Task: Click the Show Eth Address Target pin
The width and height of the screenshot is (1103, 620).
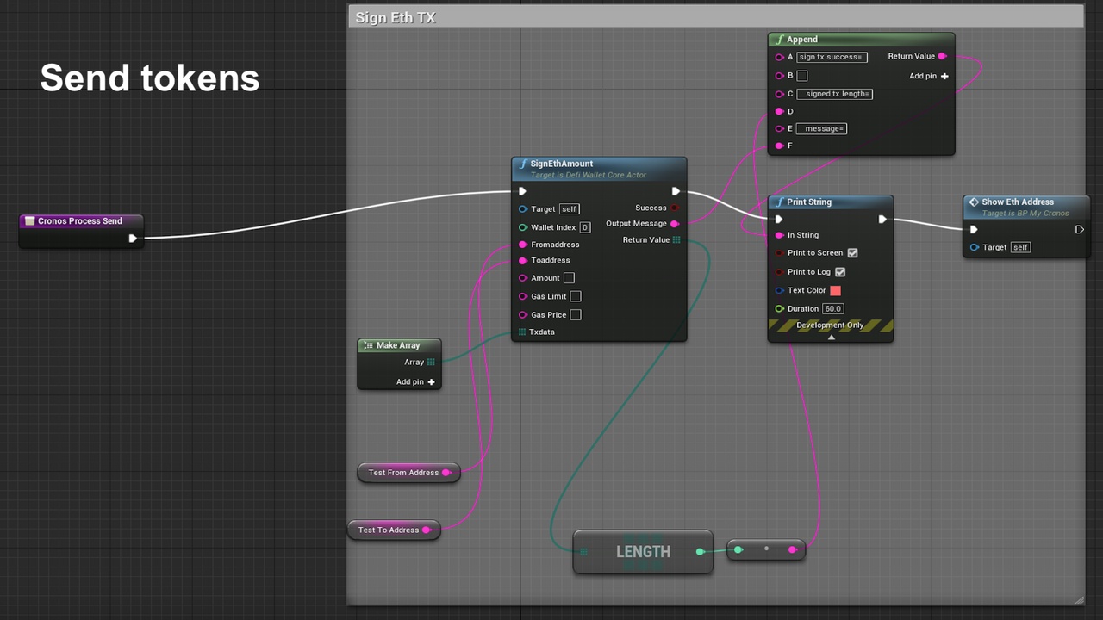Action: [x=975, y=247]
